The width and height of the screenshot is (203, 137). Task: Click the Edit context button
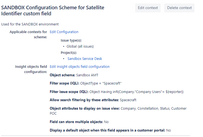click(x=148, y=8)
